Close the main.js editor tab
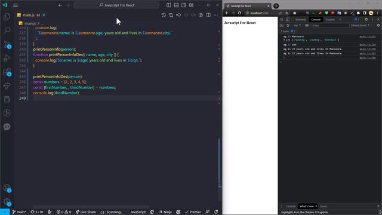Image resolution: width=382 pixels, height=215 pixels. (x=44, y=15)
